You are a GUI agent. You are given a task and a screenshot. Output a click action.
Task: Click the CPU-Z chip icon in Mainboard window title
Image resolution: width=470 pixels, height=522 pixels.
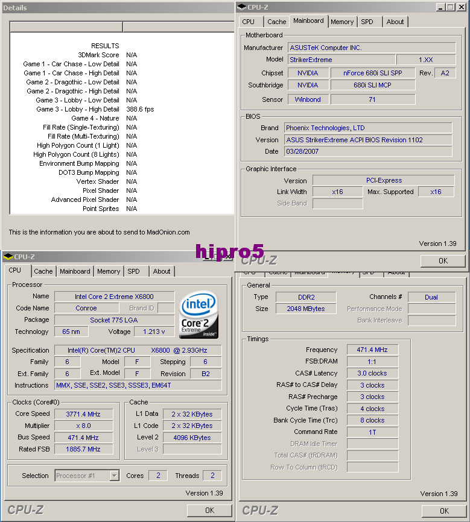coord(242,7)
